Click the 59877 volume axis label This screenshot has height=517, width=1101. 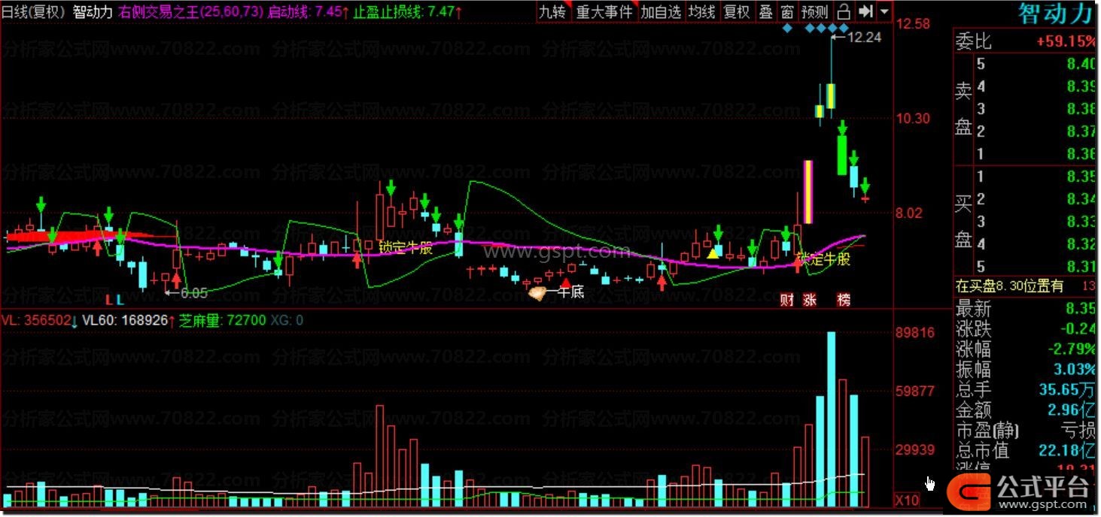point(914,392)
